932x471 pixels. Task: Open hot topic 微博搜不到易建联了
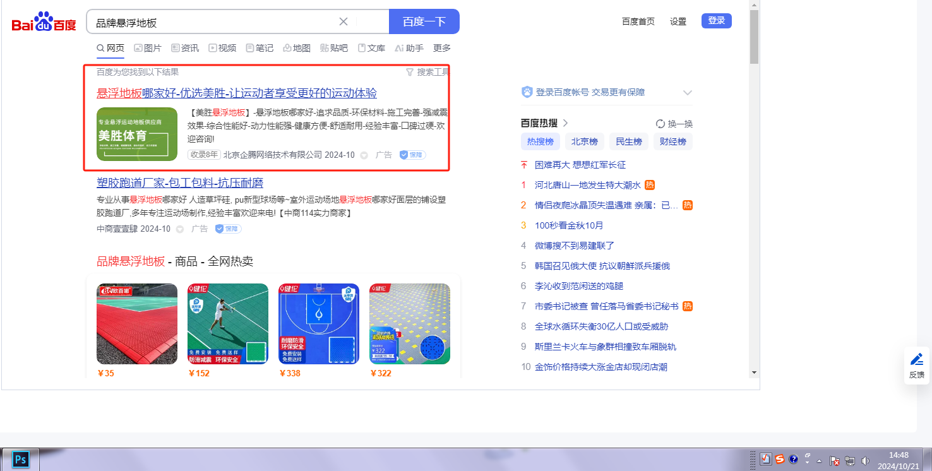575,246
